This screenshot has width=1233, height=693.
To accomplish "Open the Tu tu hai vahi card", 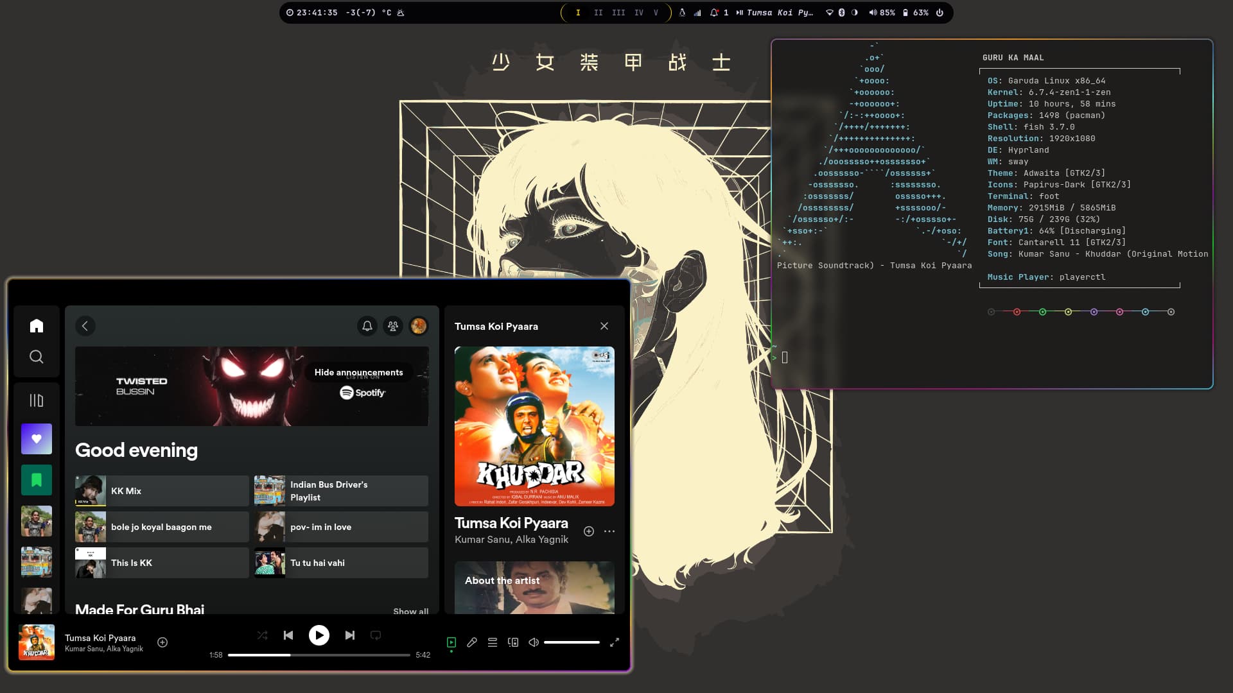I will [x=341, y=563].
